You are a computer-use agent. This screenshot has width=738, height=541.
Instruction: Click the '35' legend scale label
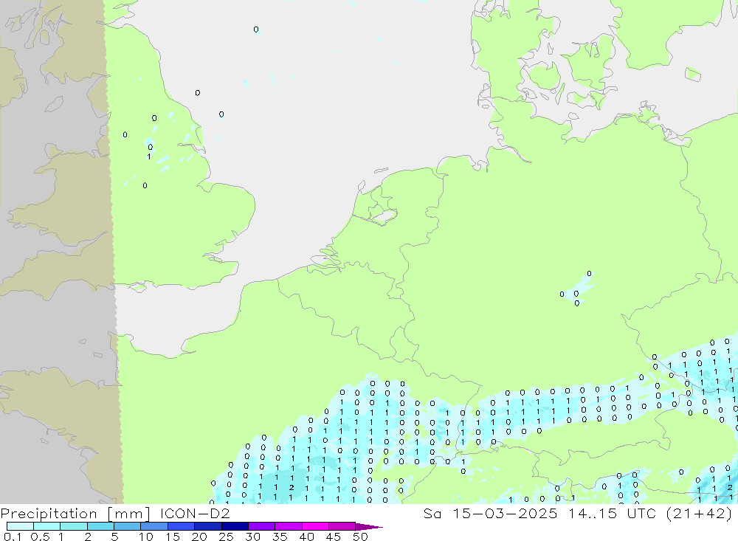pos(280,537)
